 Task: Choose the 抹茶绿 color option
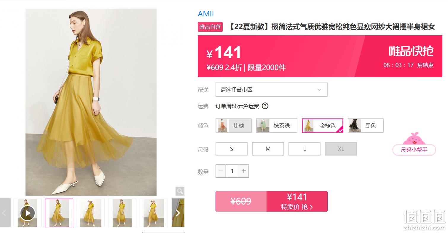pyautogui.click(x=277, y=126)
